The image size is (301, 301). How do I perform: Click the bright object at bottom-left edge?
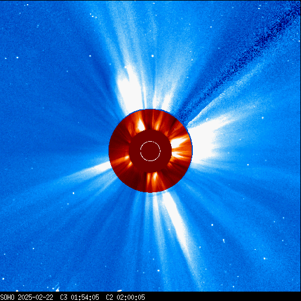[x=57, y=289]
